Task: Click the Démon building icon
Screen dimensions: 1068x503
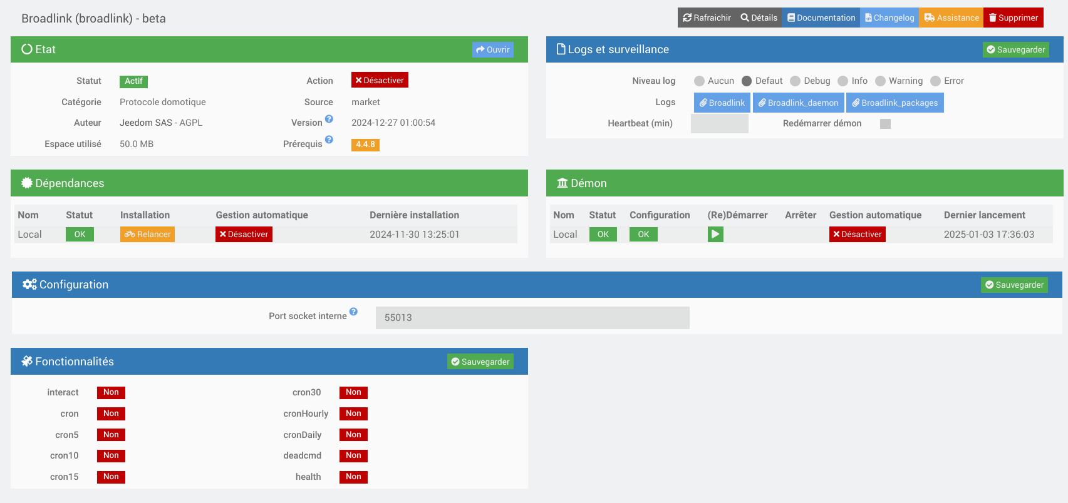Action: click(563, 183)
